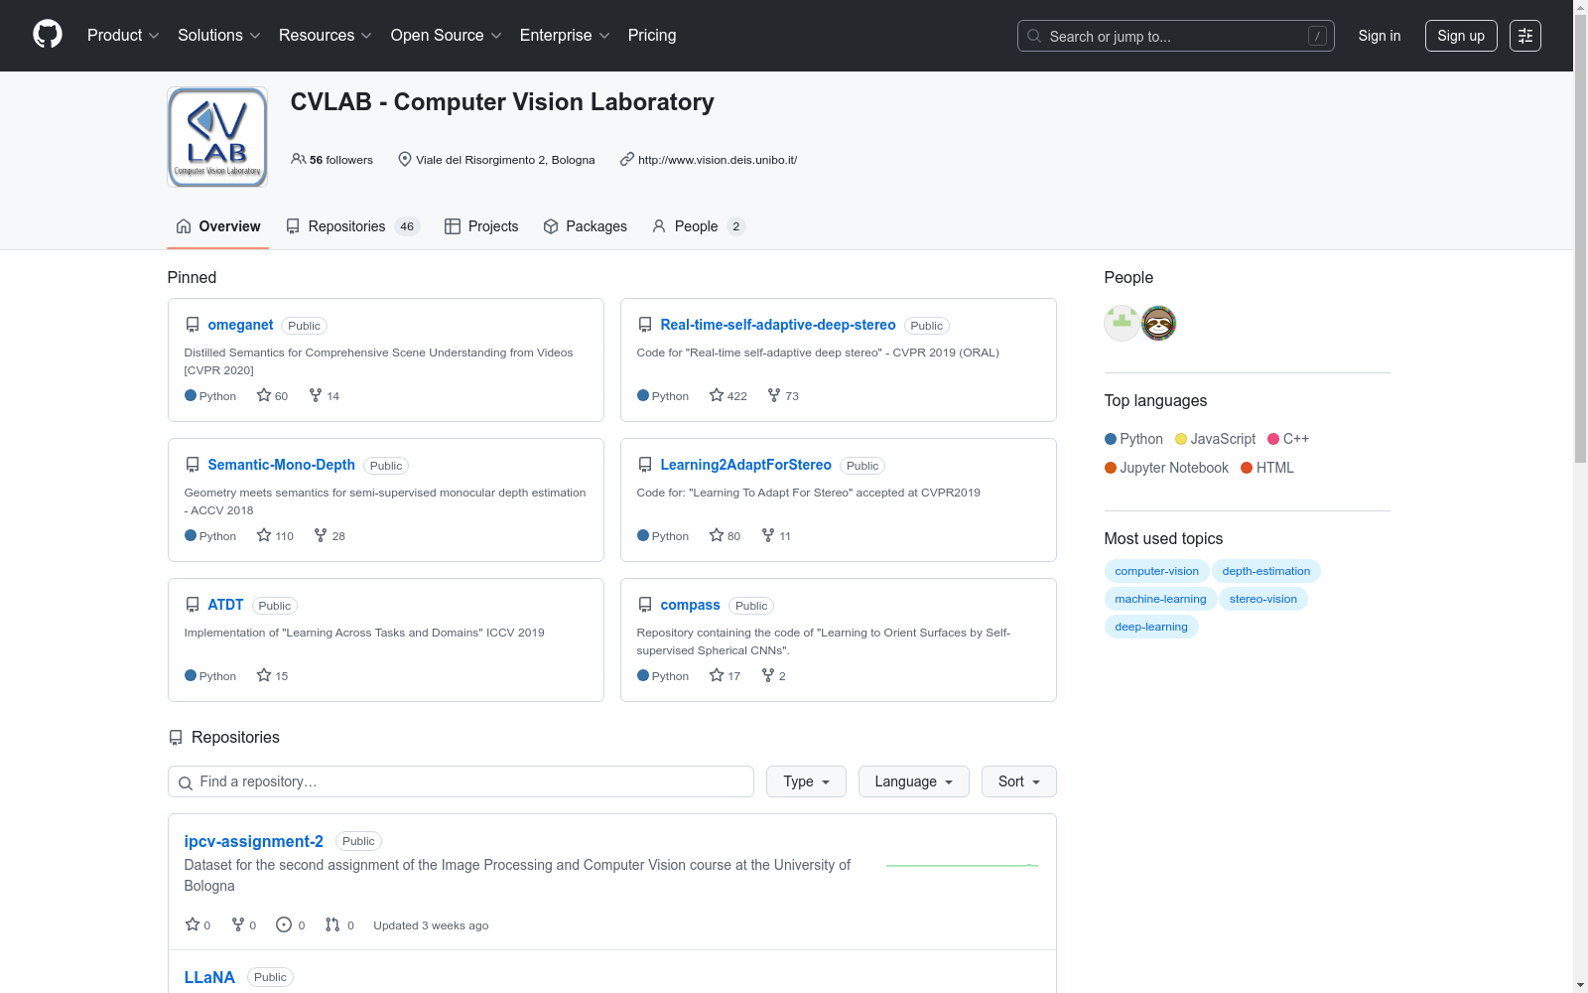Click the 56 followers link

tap(332, 160)
